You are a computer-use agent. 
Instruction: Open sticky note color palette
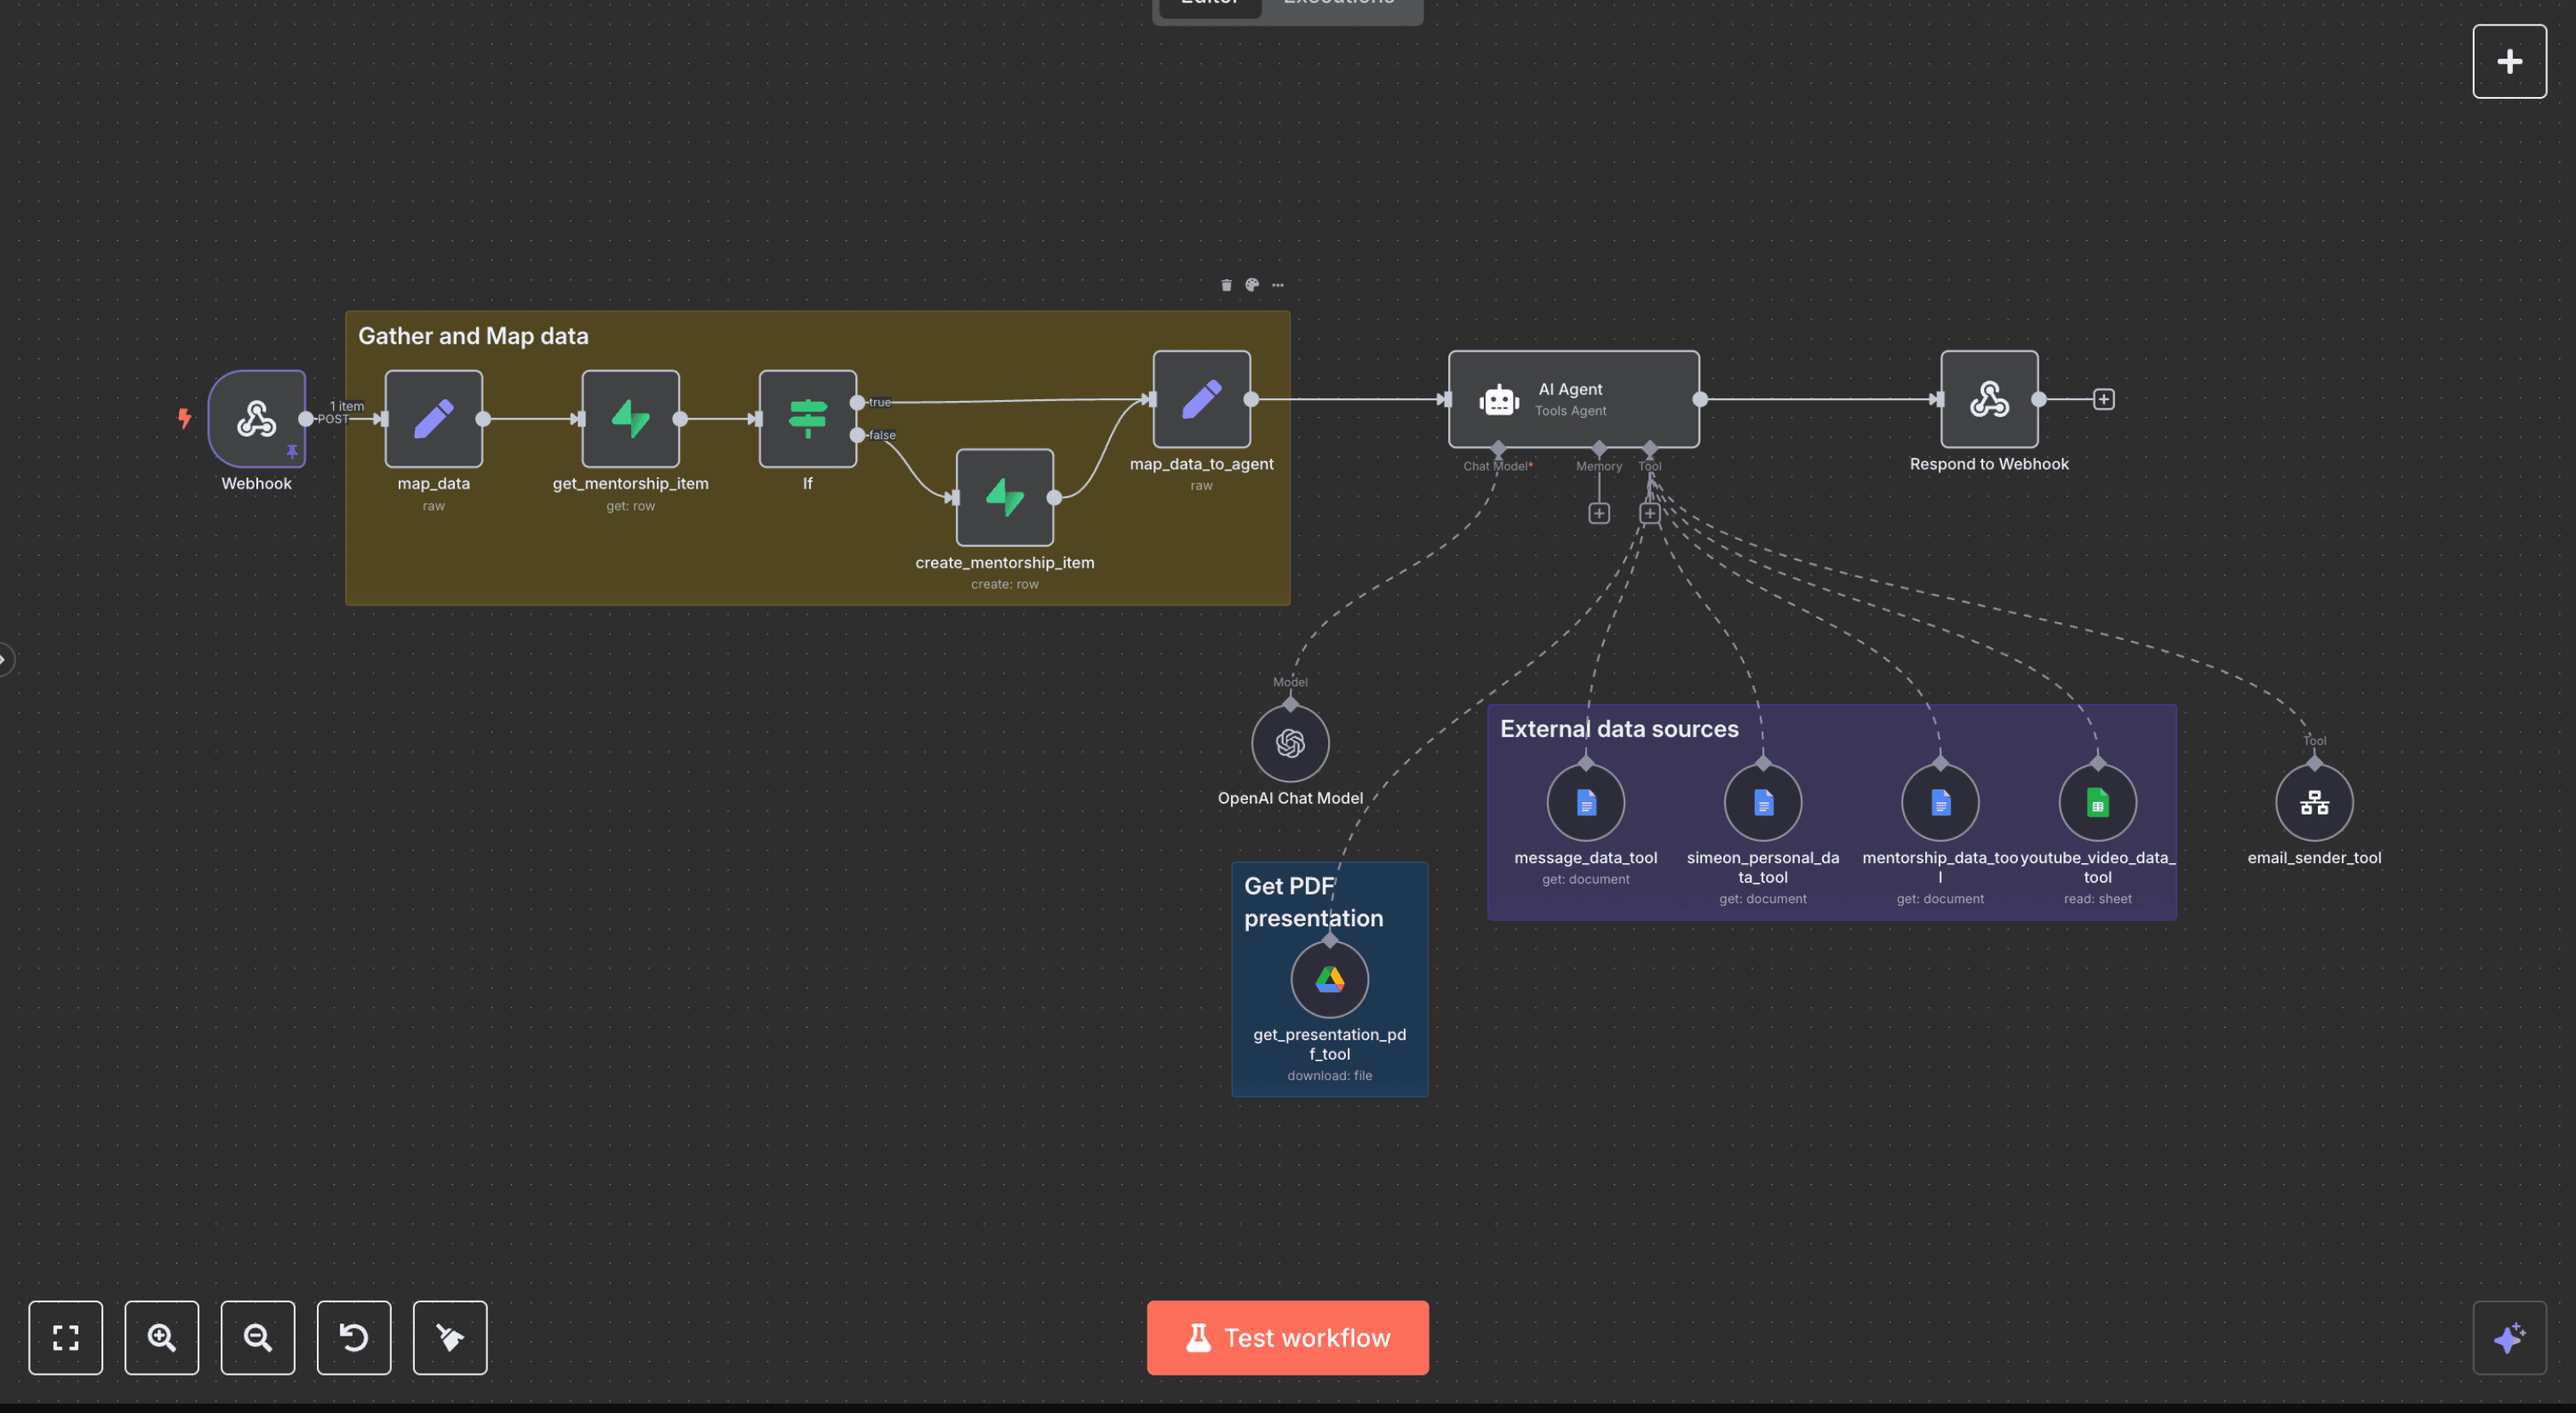(x=1252, y=286)
